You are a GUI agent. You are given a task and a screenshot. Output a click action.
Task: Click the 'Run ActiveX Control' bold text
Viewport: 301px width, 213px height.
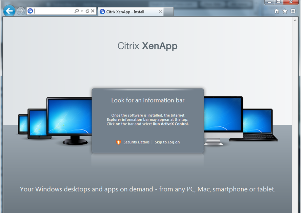pos(170,124)
